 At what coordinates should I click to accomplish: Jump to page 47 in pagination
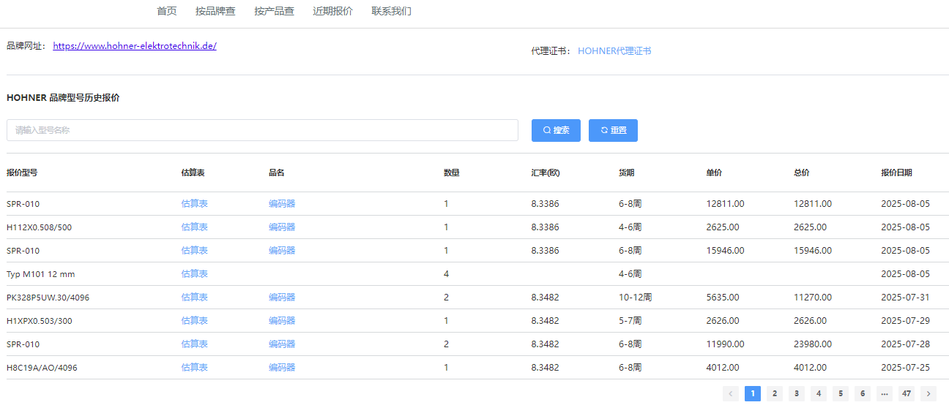[x=907, y=393]
